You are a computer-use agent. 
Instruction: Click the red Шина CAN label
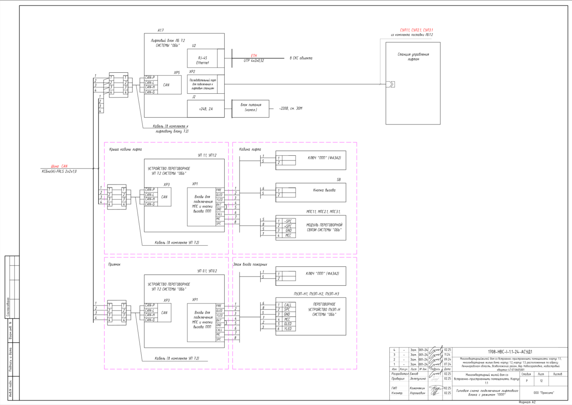[x=59, y=166]
